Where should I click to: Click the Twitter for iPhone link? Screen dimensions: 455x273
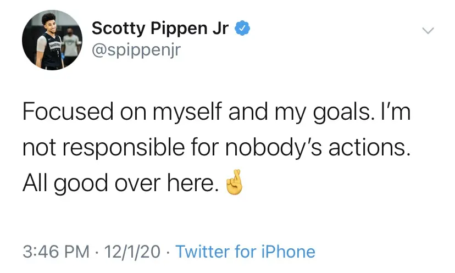(245, 252)
